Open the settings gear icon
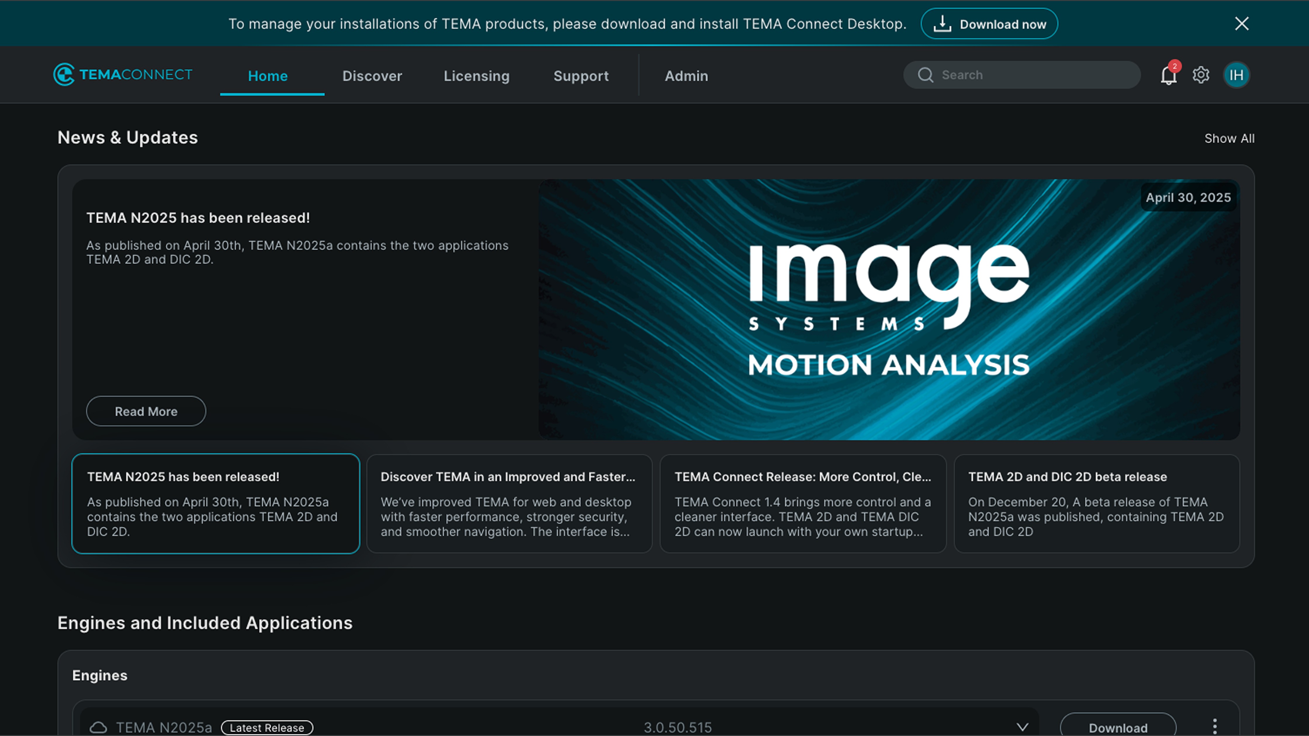This screenshot has height=736, width=1309. click(1201, 75)
